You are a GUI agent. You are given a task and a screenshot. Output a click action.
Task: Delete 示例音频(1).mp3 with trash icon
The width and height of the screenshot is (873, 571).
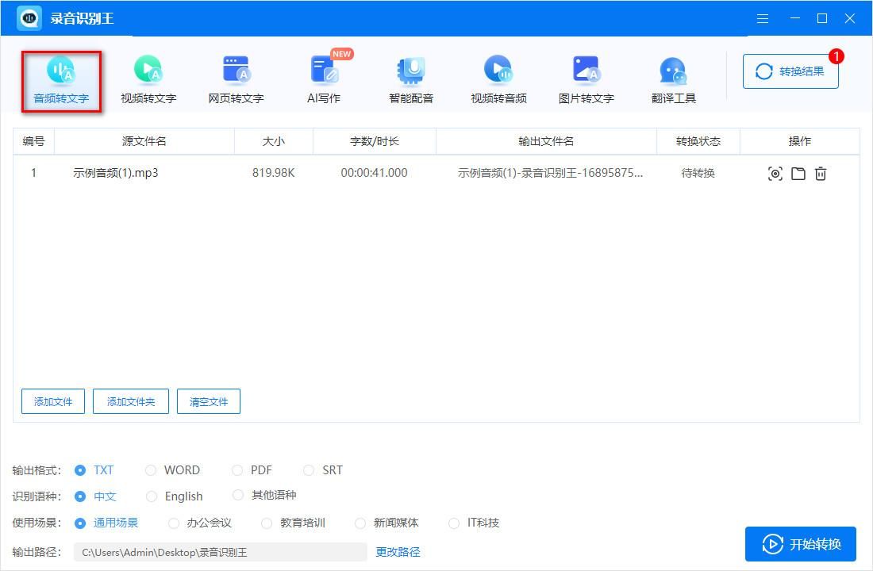[x=821, y=174]
